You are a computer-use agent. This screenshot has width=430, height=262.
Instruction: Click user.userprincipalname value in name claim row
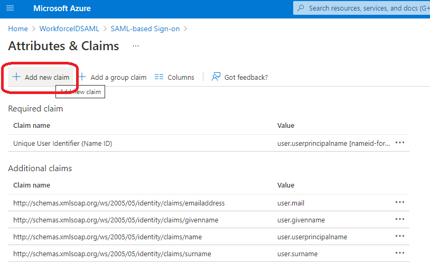pos(312,237)
